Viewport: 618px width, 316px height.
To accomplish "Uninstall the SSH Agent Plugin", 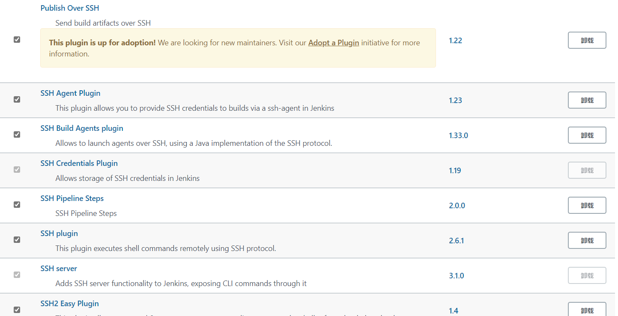I will pyautogui.click(x=587, y=100).
